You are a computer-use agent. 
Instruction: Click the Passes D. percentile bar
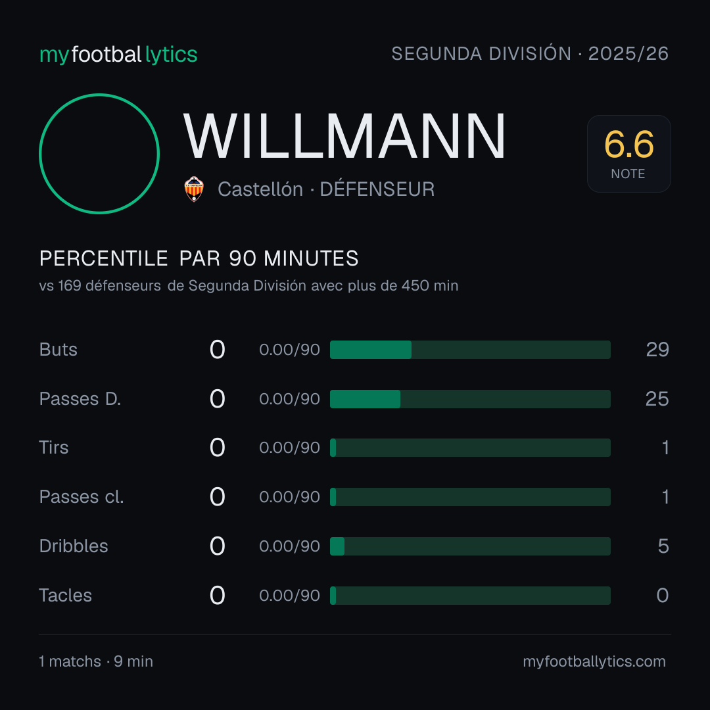click(470, 399)
